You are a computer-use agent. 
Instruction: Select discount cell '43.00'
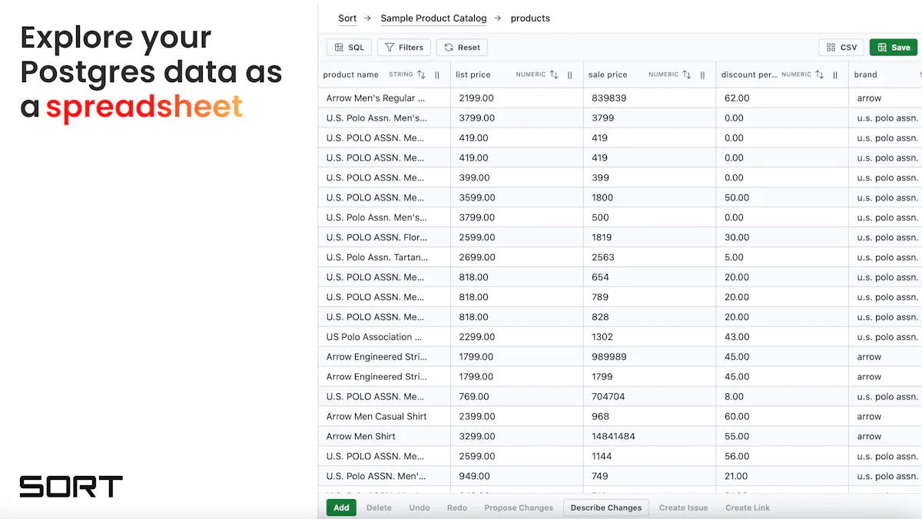coord(782,337)
